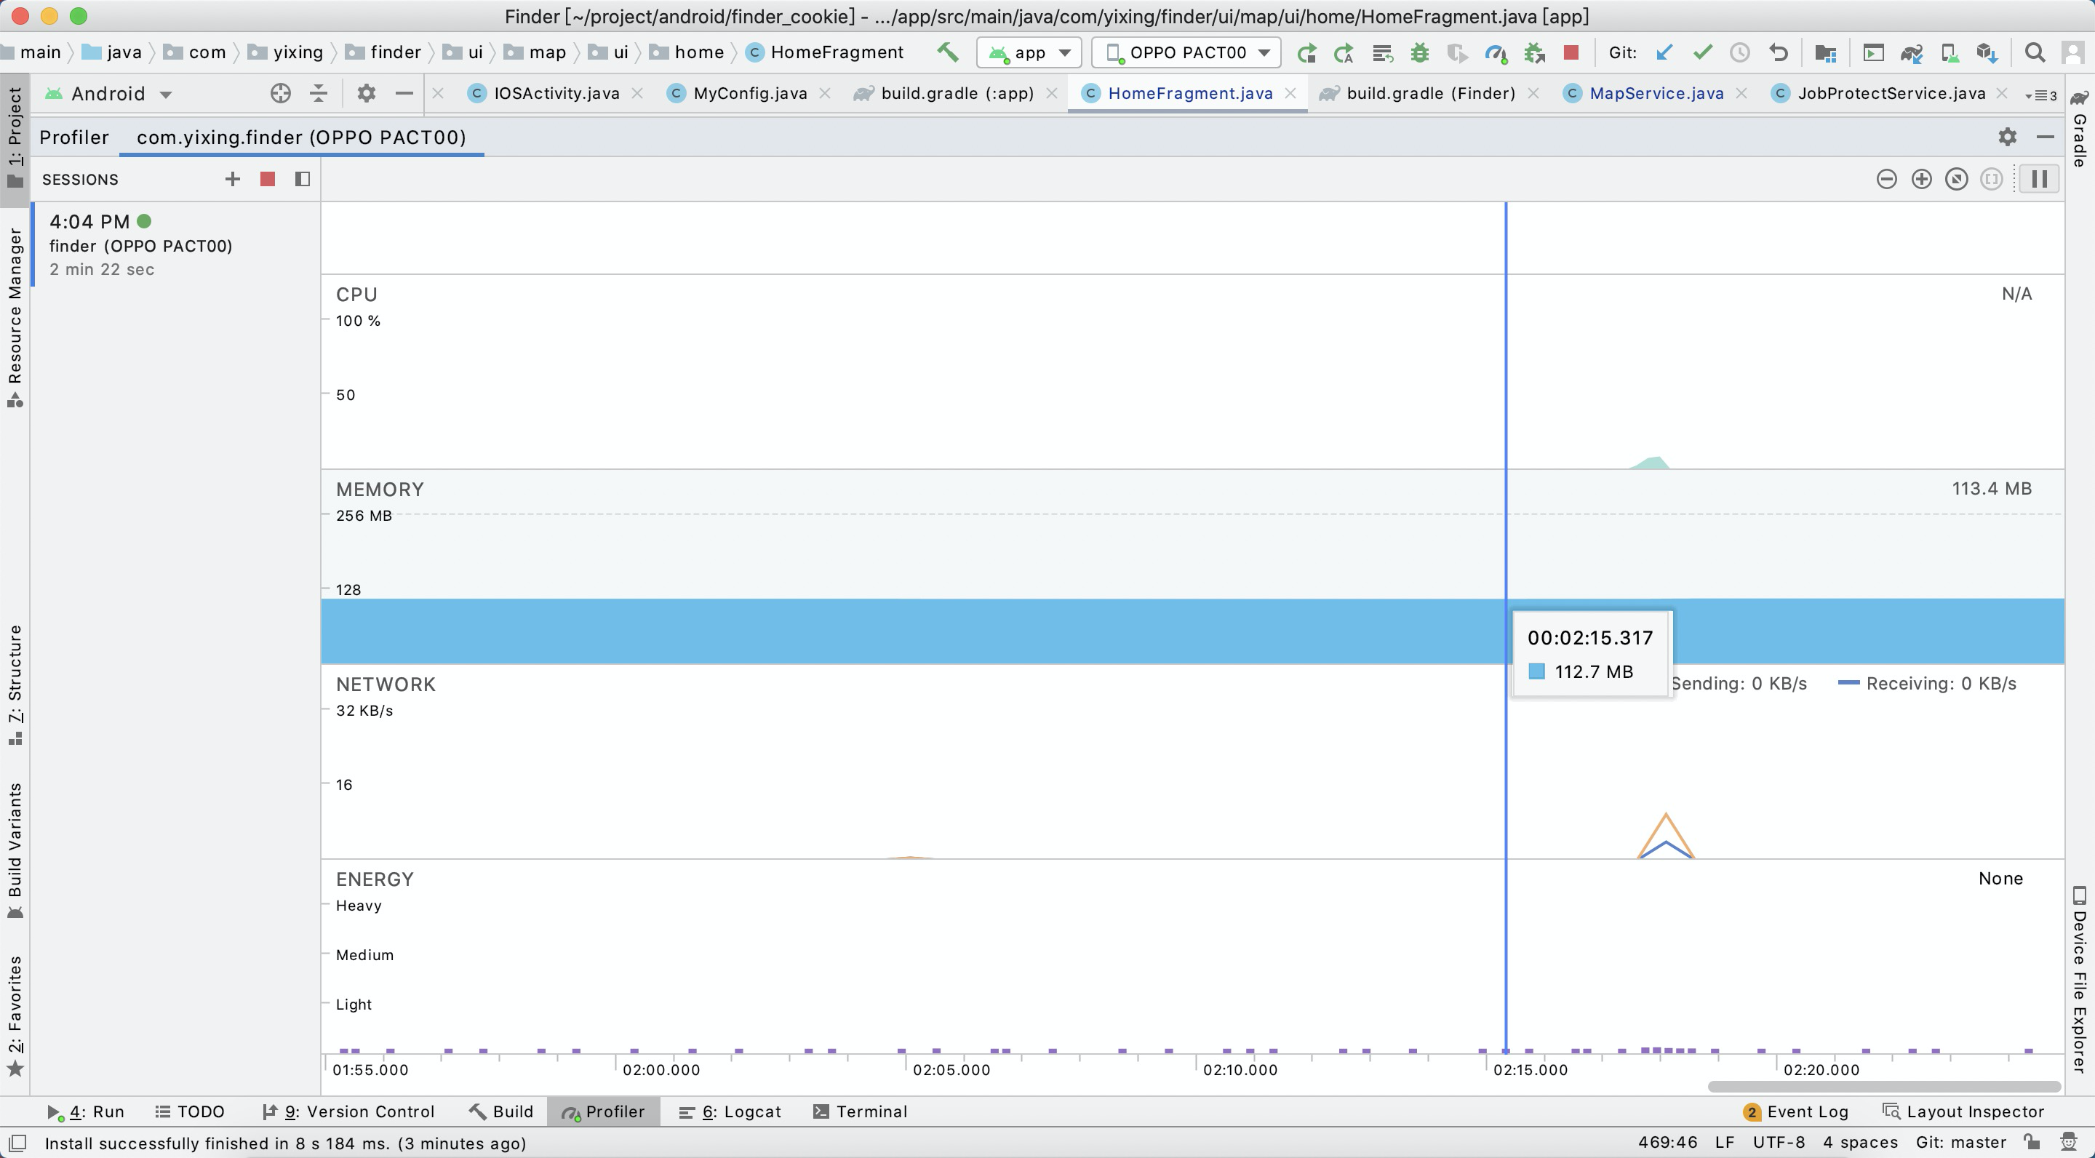Start a new profiling session with plus
This screenshot has height=1158, width=2095.
coord(233,179)
